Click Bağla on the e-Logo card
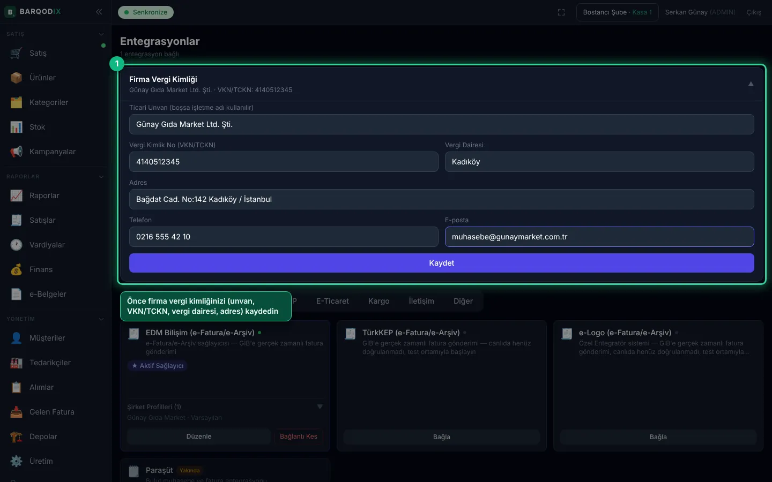772x482 pixels. tap(658, 437)
